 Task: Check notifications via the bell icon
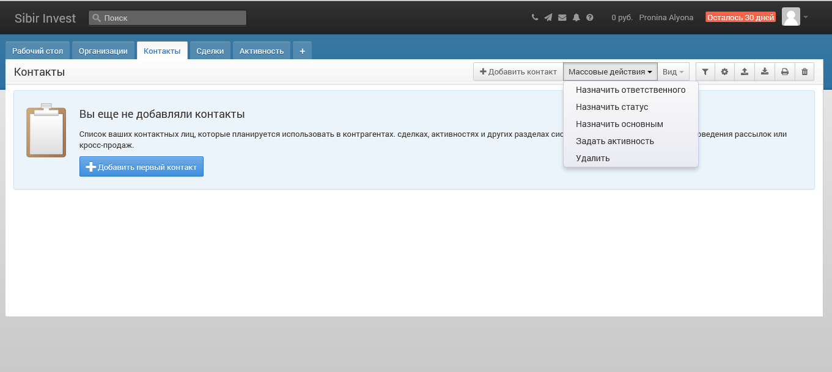(x=576, y=17)
